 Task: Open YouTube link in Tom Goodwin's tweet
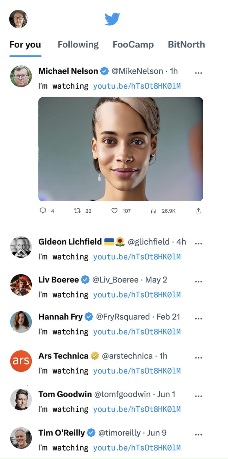(137, 409)
